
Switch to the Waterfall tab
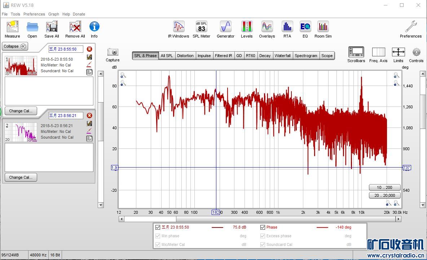coord(282,56)
